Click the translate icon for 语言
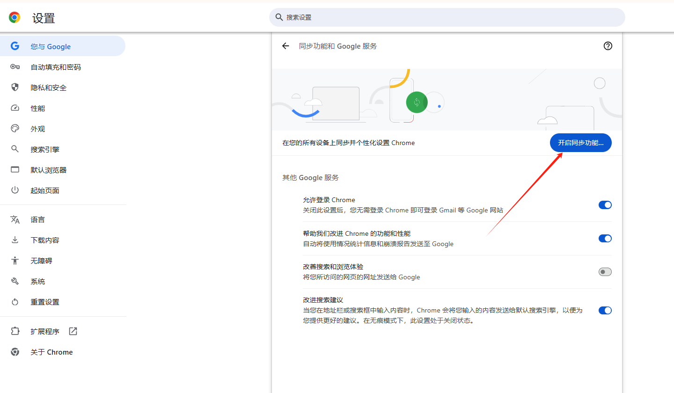This screenshot has width=674, height=393. [15, 219]
